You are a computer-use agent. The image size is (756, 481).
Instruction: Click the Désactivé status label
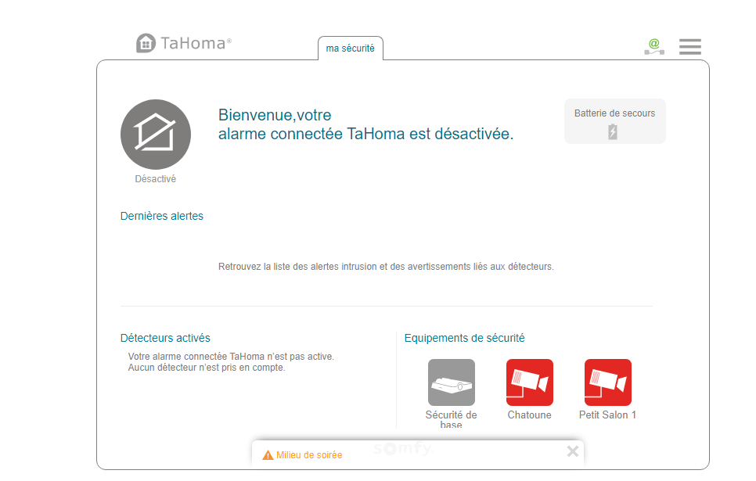coord(155,179)
